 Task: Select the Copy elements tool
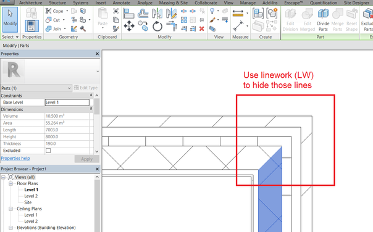click(x=143, y=26)
